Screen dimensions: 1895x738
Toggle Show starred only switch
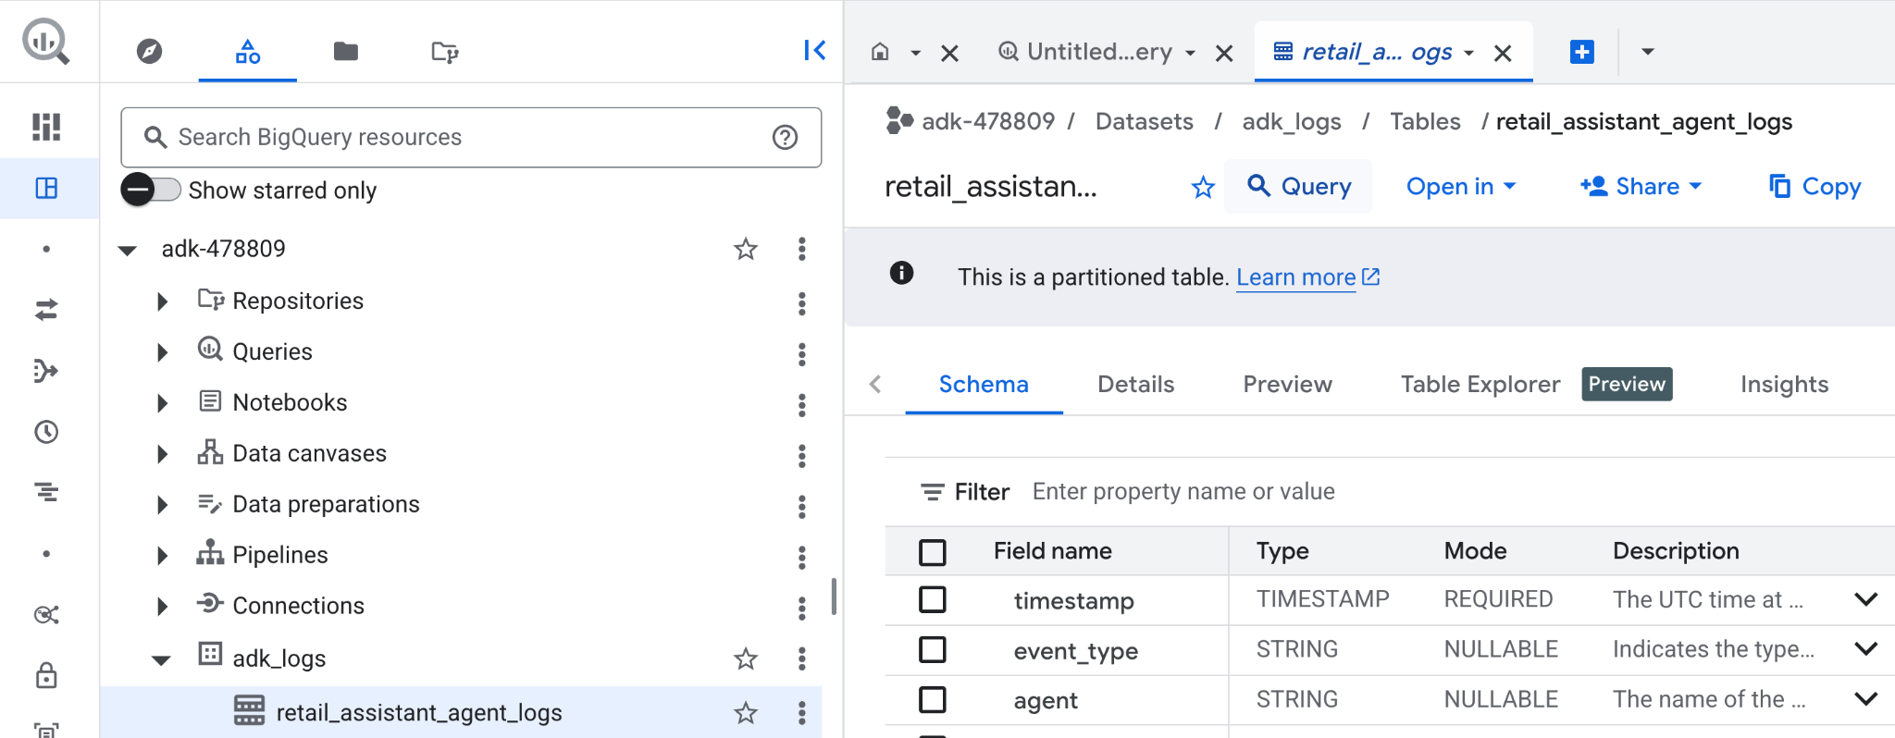[x=151, y=190]
